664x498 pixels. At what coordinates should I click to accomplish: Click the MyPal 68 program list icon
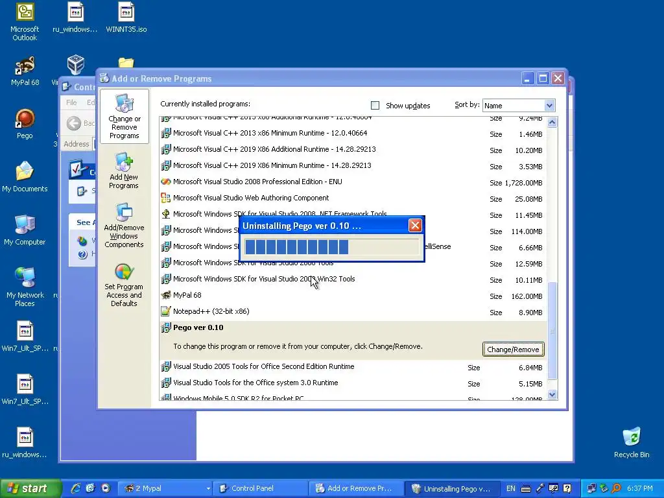(x=165, y=295)
